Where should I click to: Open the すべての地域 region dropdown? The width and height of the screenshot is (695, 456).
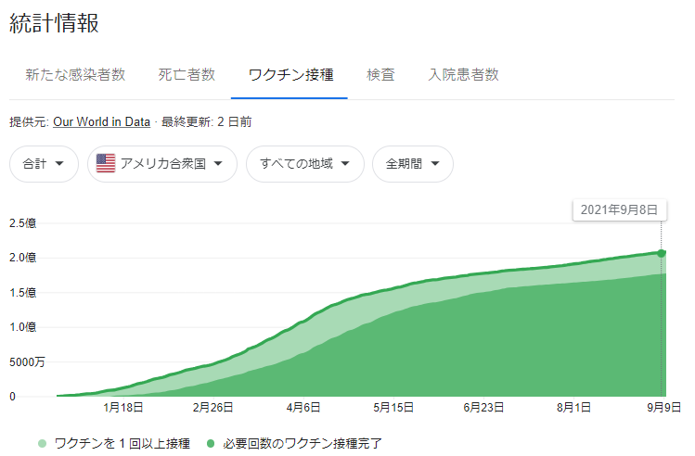(x=305, y=164)
